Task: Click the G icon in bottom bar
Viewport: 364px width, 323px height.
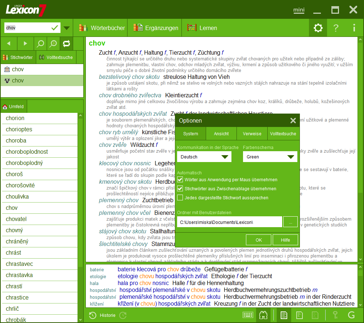Action: pos(351,315)
